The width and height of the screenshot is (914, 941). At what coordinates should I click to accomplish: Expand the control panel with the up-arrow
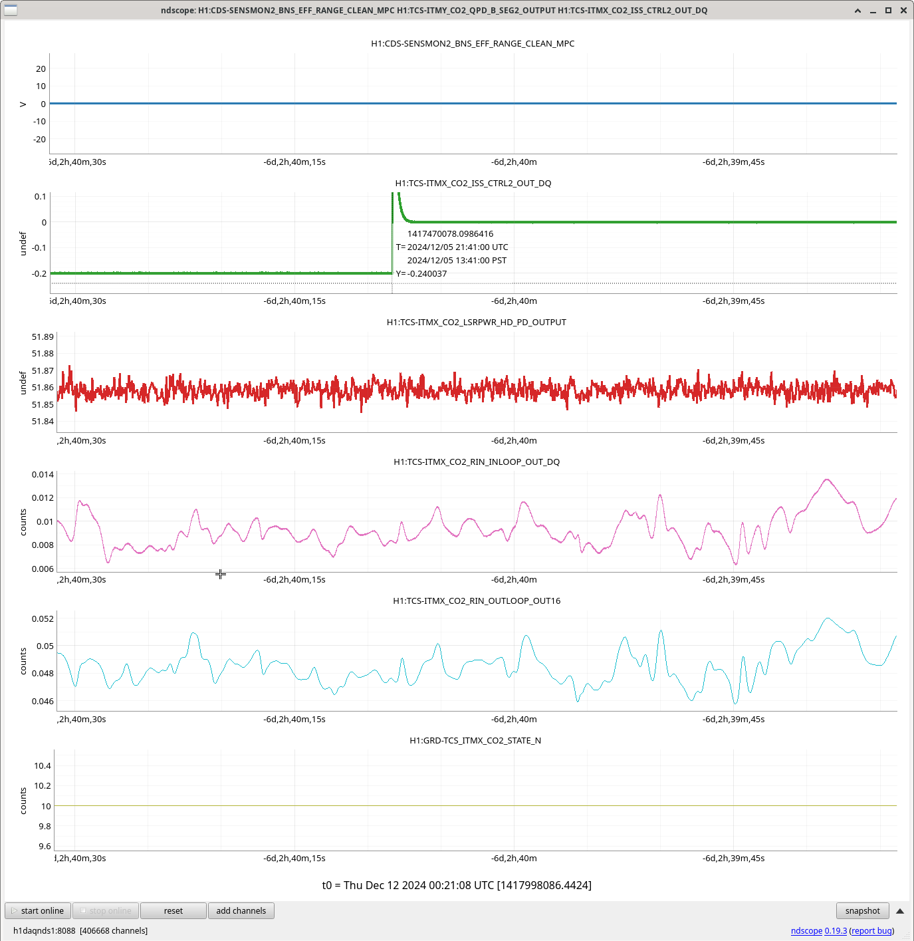pos(900,911)
